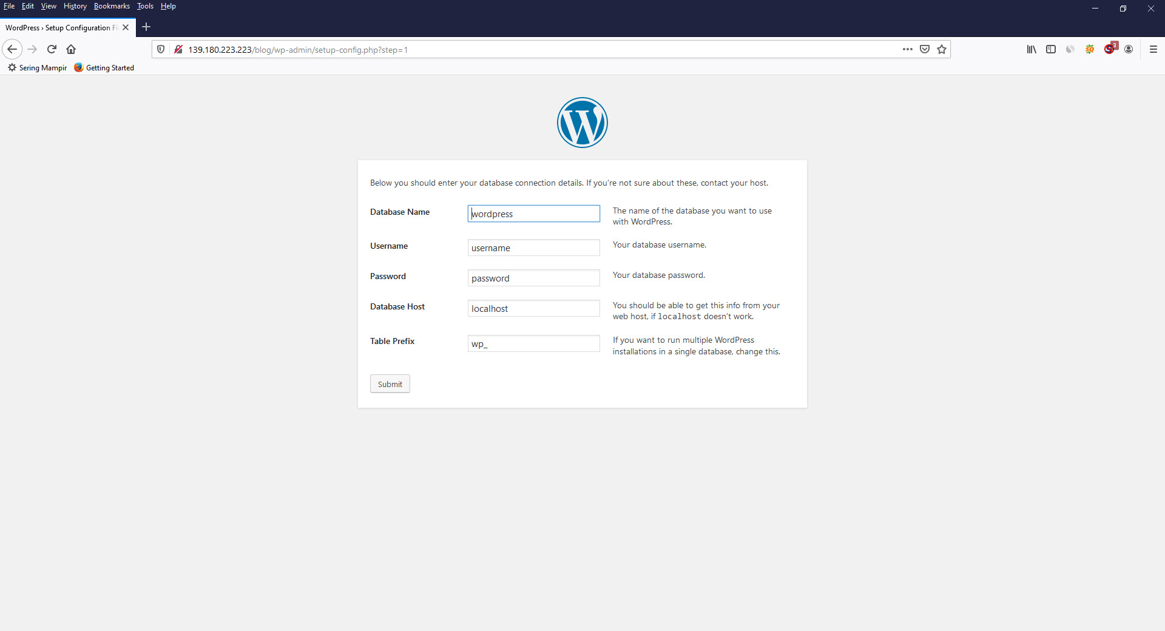Click the Firefox account profile icon
1165x631 pixels.
click(x=1129, y=49)
